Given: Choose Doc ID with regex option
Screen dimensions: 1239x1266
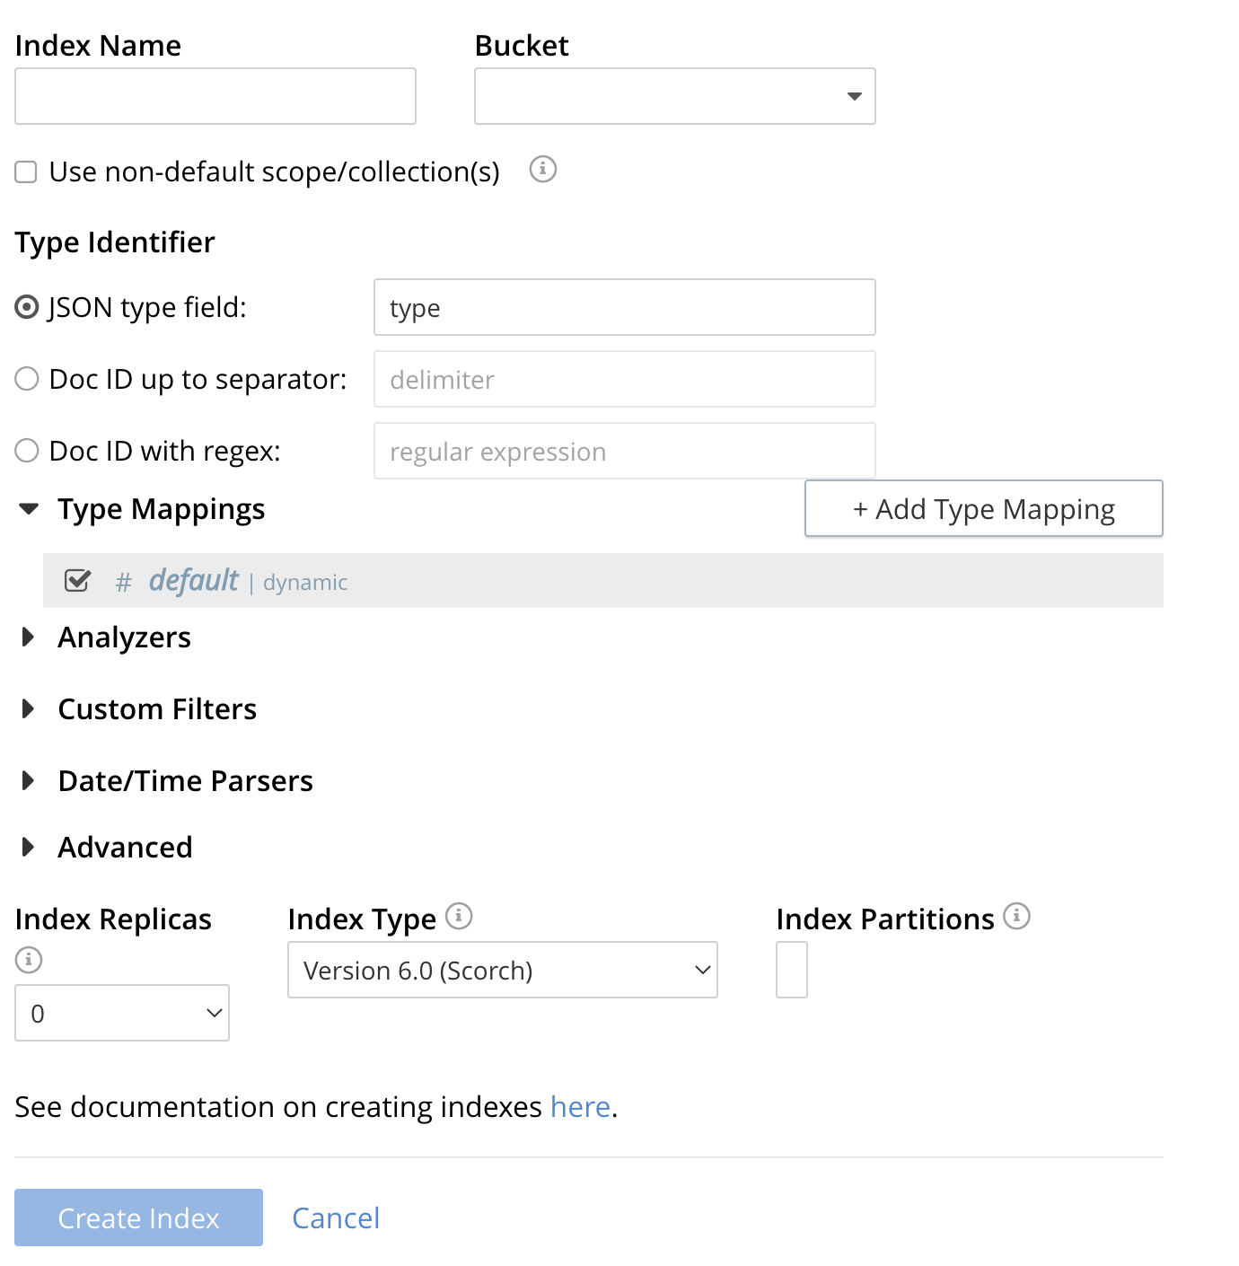Looking at the screenshot, I should click(27, 451).
